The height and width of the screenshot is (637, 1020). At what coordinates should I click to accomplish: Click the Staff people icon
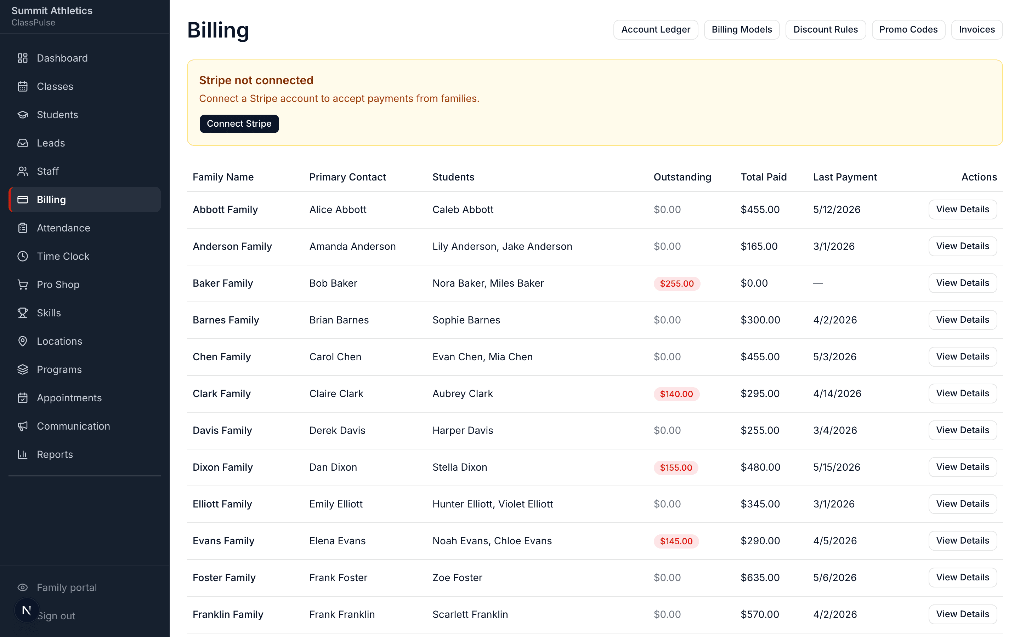click(23, 171)
